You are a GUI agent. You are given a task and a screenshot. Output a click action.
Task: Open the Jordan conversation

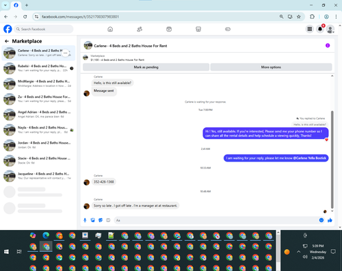[38, 145]
